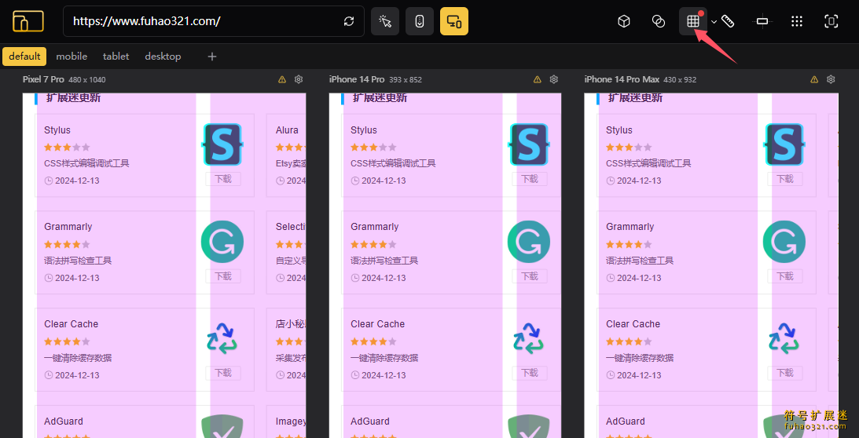859x438 pixels.
Task: Click the Pixel 7 Pro warning icon
Action: [282, 79]
